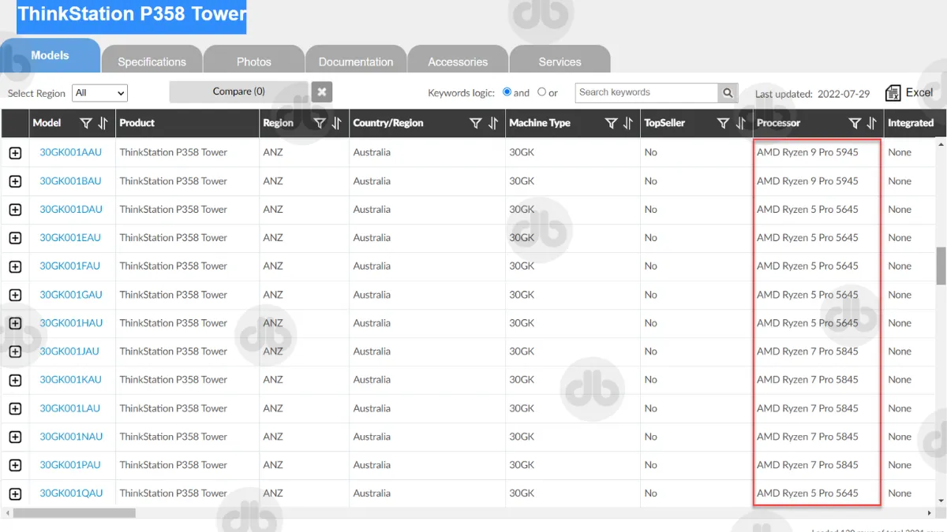Expand the 30GK001GAU row
Viewport: 947px width, 532px height.
pyautogui.click(x=15, y=295)
